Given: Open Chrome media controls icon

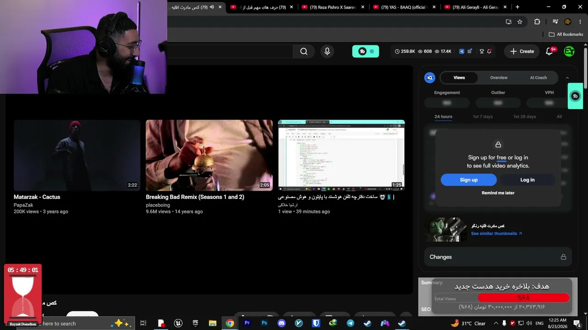Looking at the screenshot, I should tap(555, 22).
